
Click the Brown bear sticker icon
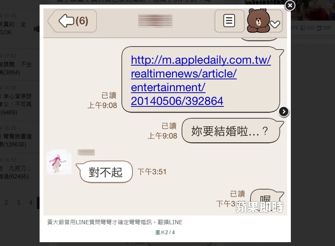click(258, 21)
